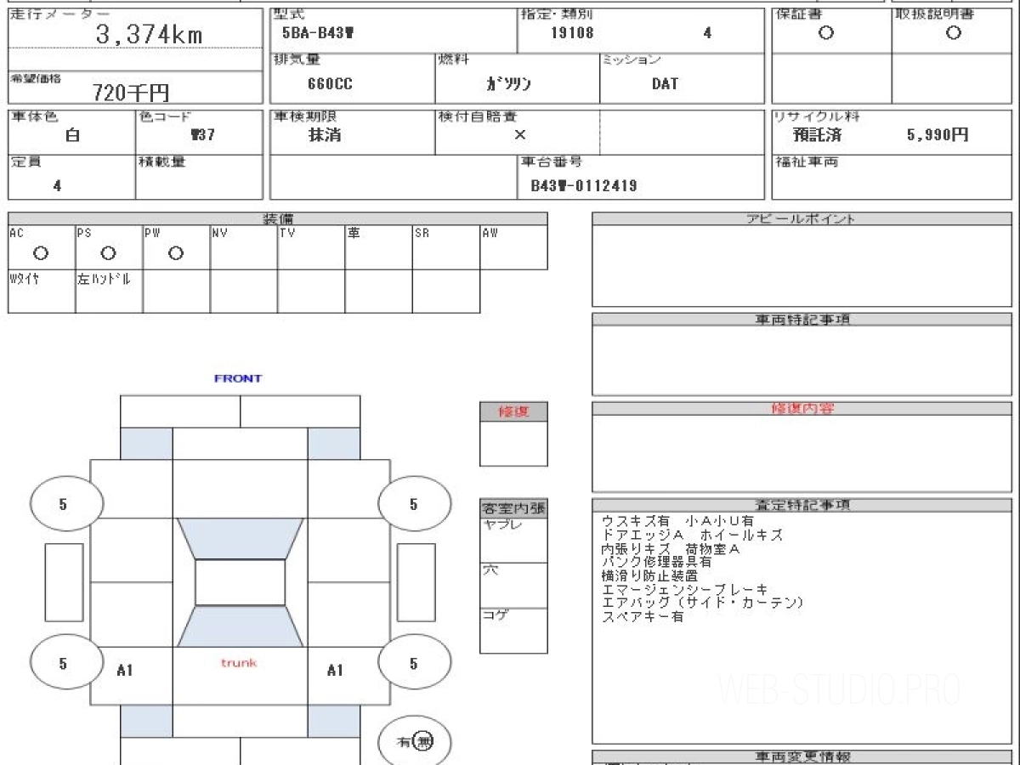Click the 3,374km odometer reading
The width and height of the screenshot is (1020, 765).
(x=150, y=35)
